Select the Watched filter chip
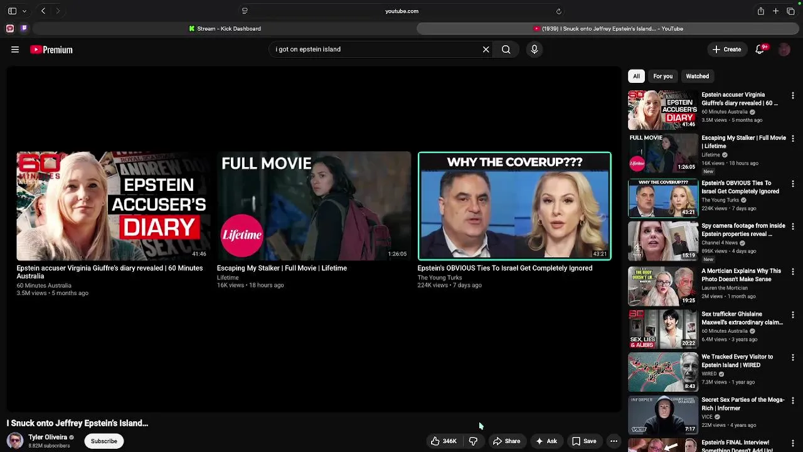Screen dimensions: 803x452 point(697,76)
